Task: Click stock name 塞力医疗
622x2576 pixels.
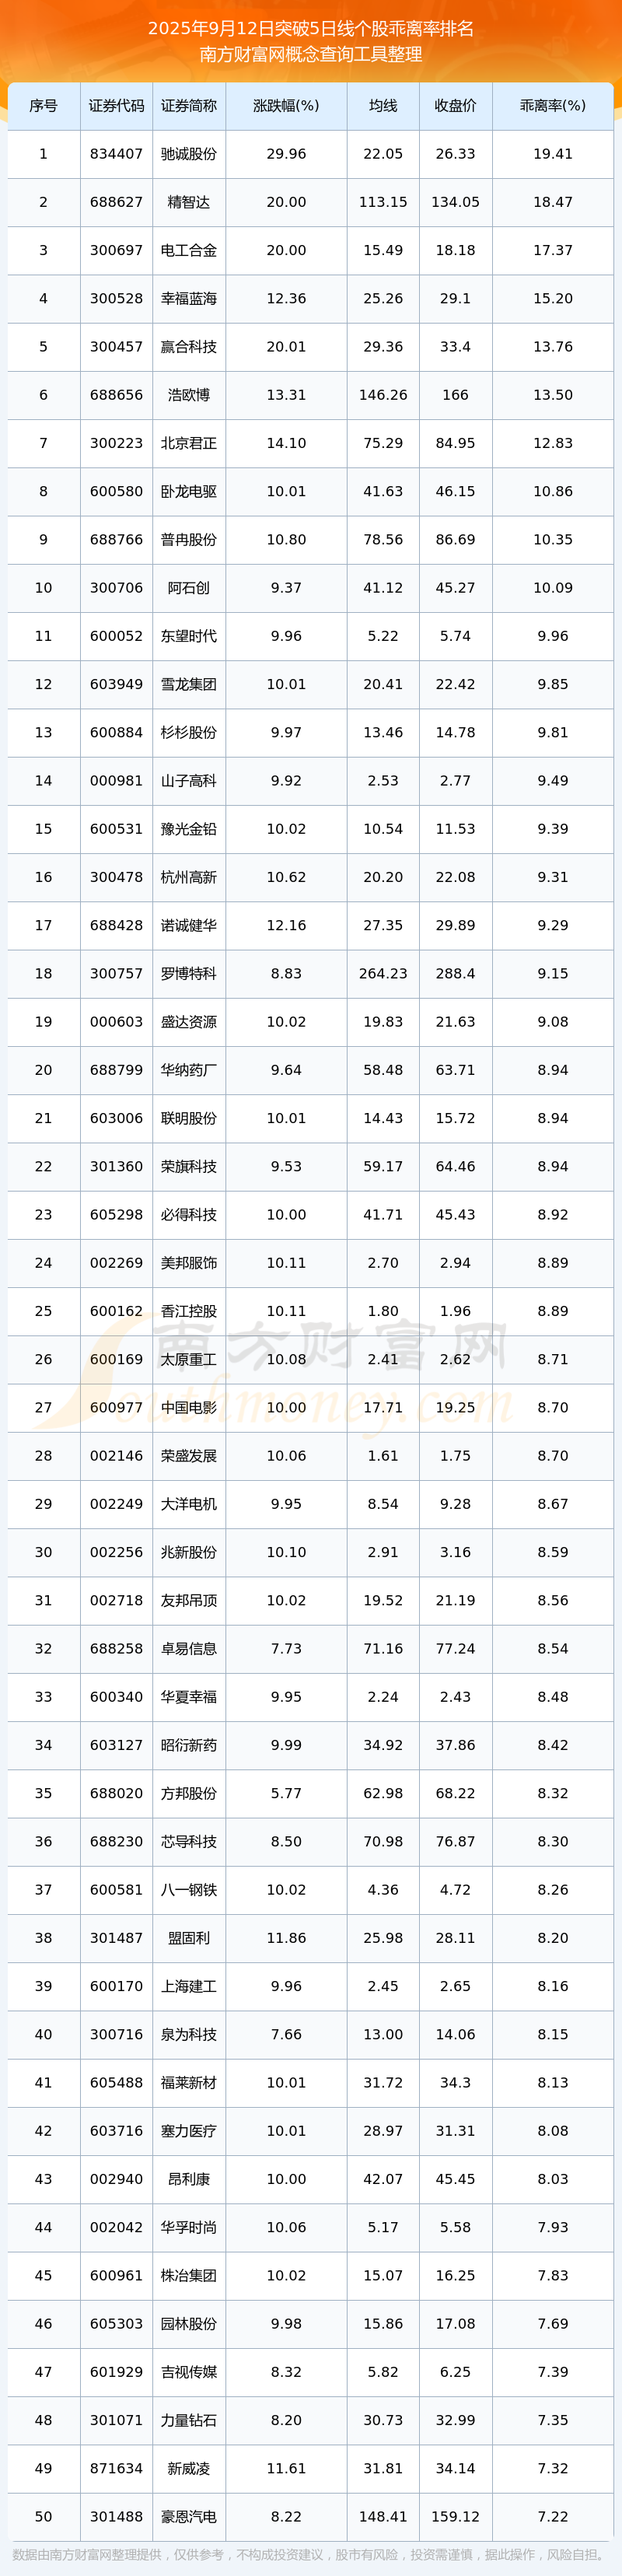Action: tap(189, 2131)
